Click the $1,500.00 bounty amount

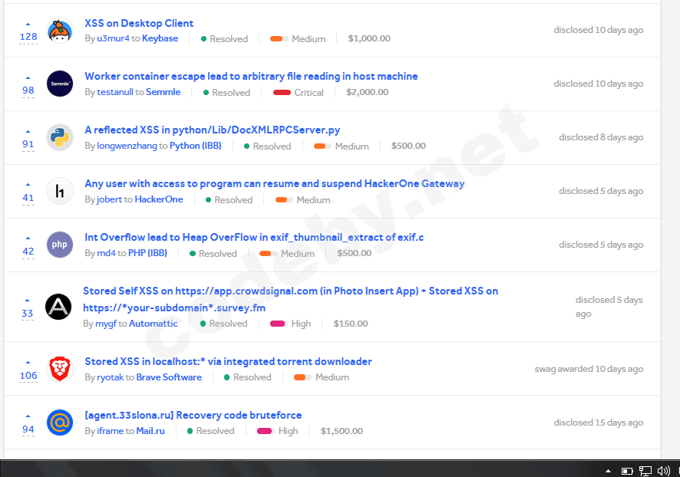342,431
